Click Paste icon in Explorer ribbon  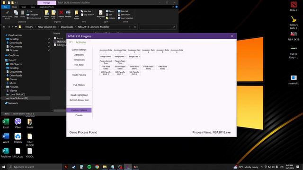tap(23, 14)
